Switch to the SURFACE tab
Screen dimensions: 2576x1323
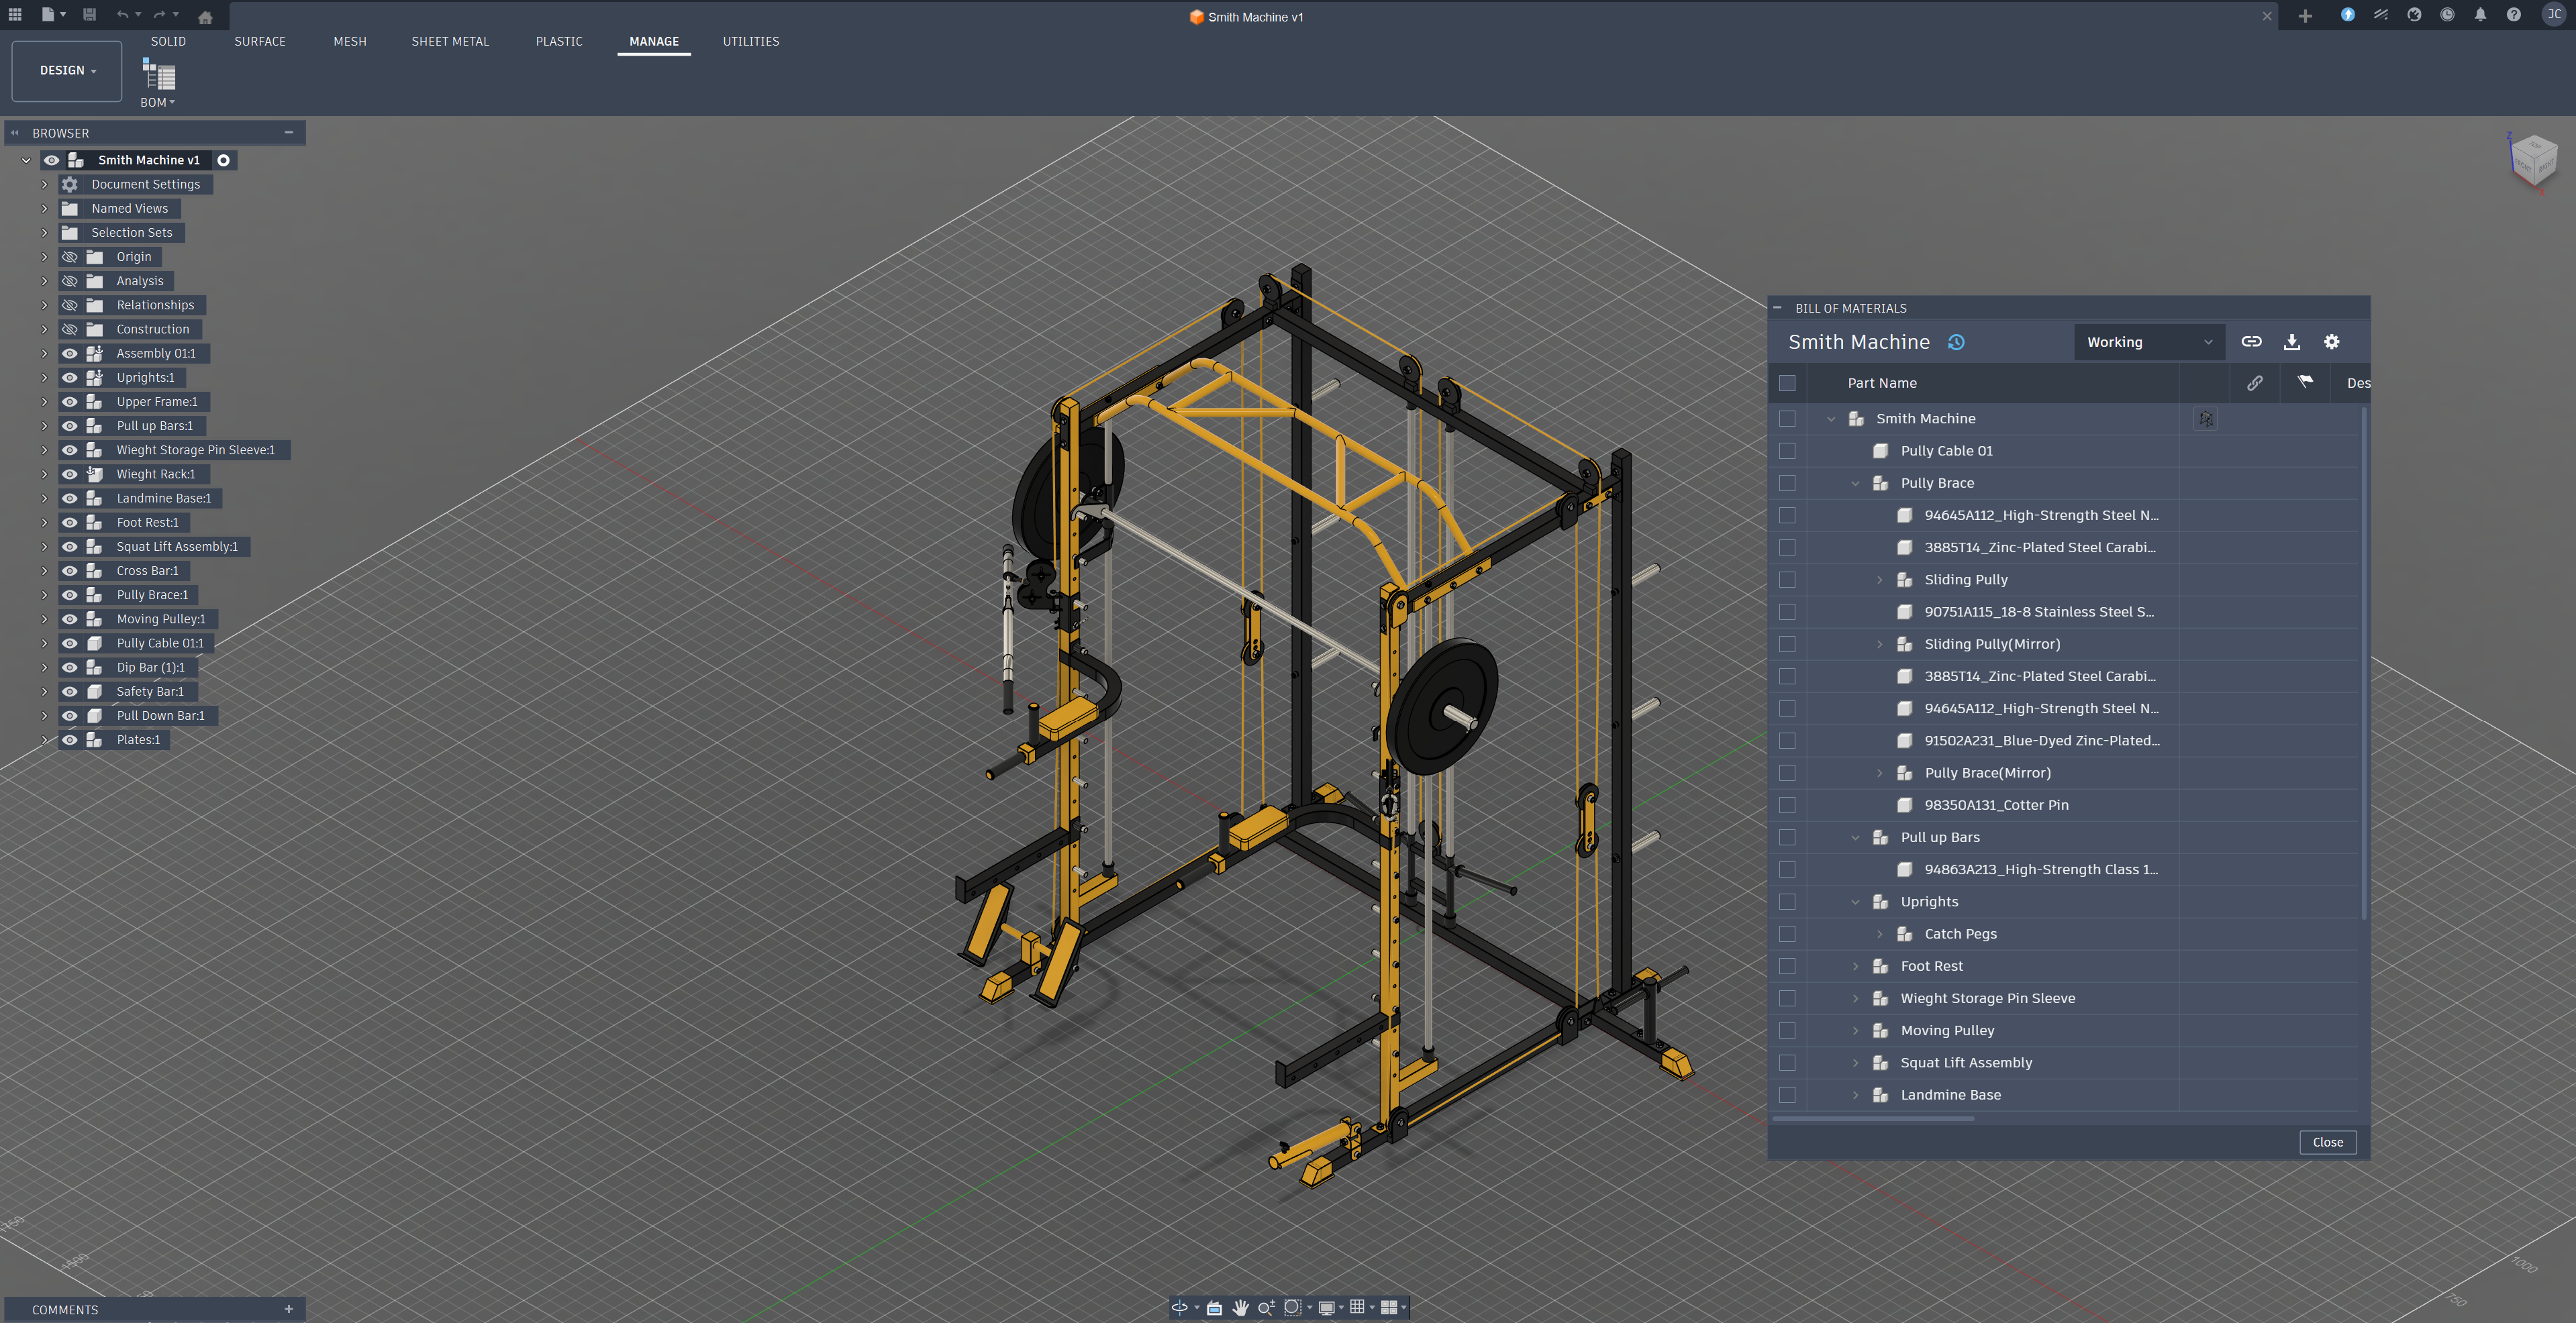point(260,42)
